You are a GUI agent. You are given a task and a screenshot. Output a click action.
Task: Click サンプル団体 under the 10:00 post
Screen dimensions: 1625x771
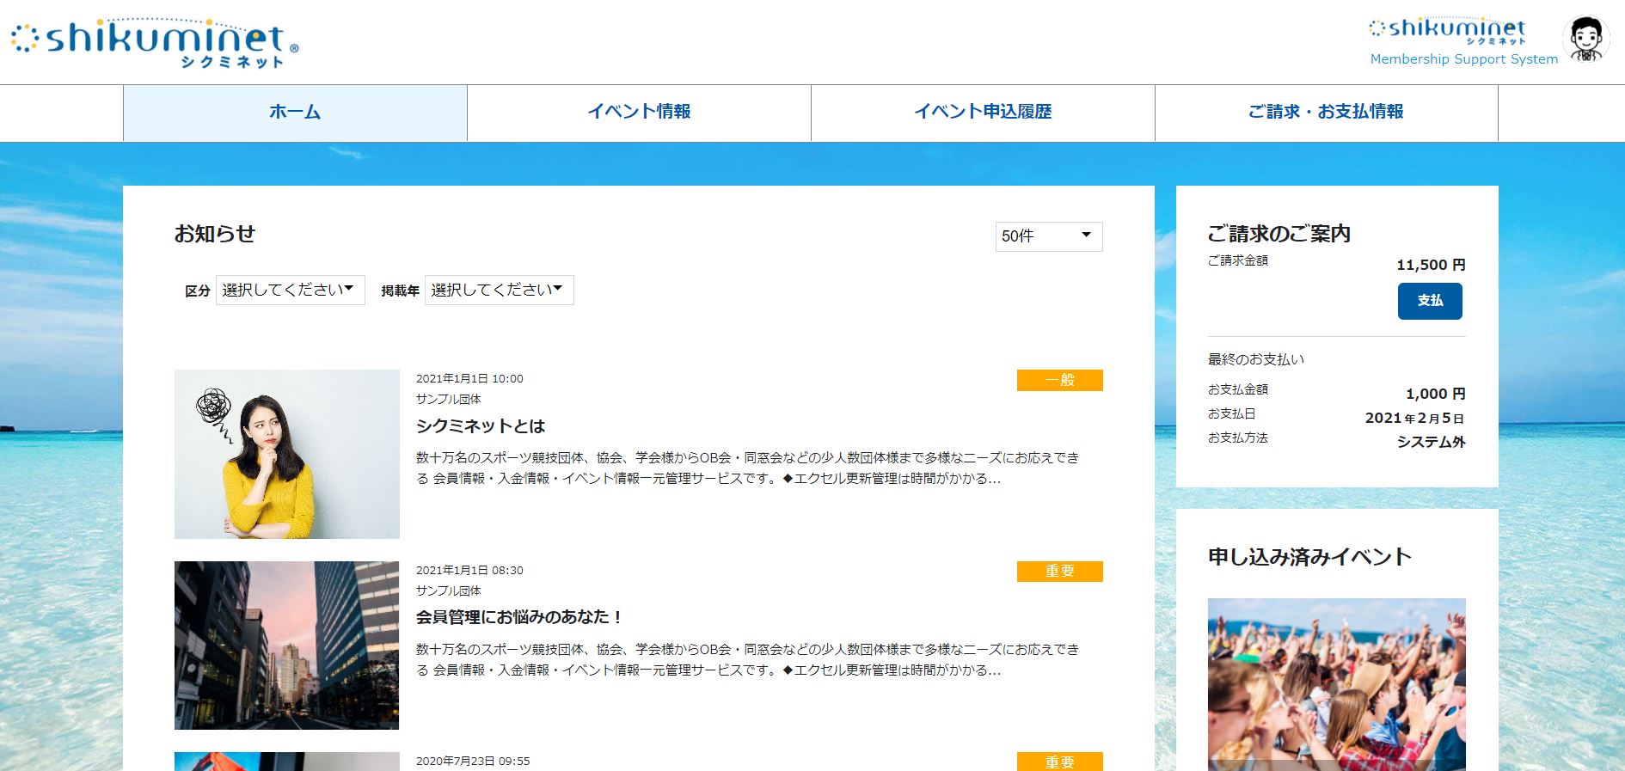[x=449, y=399]
